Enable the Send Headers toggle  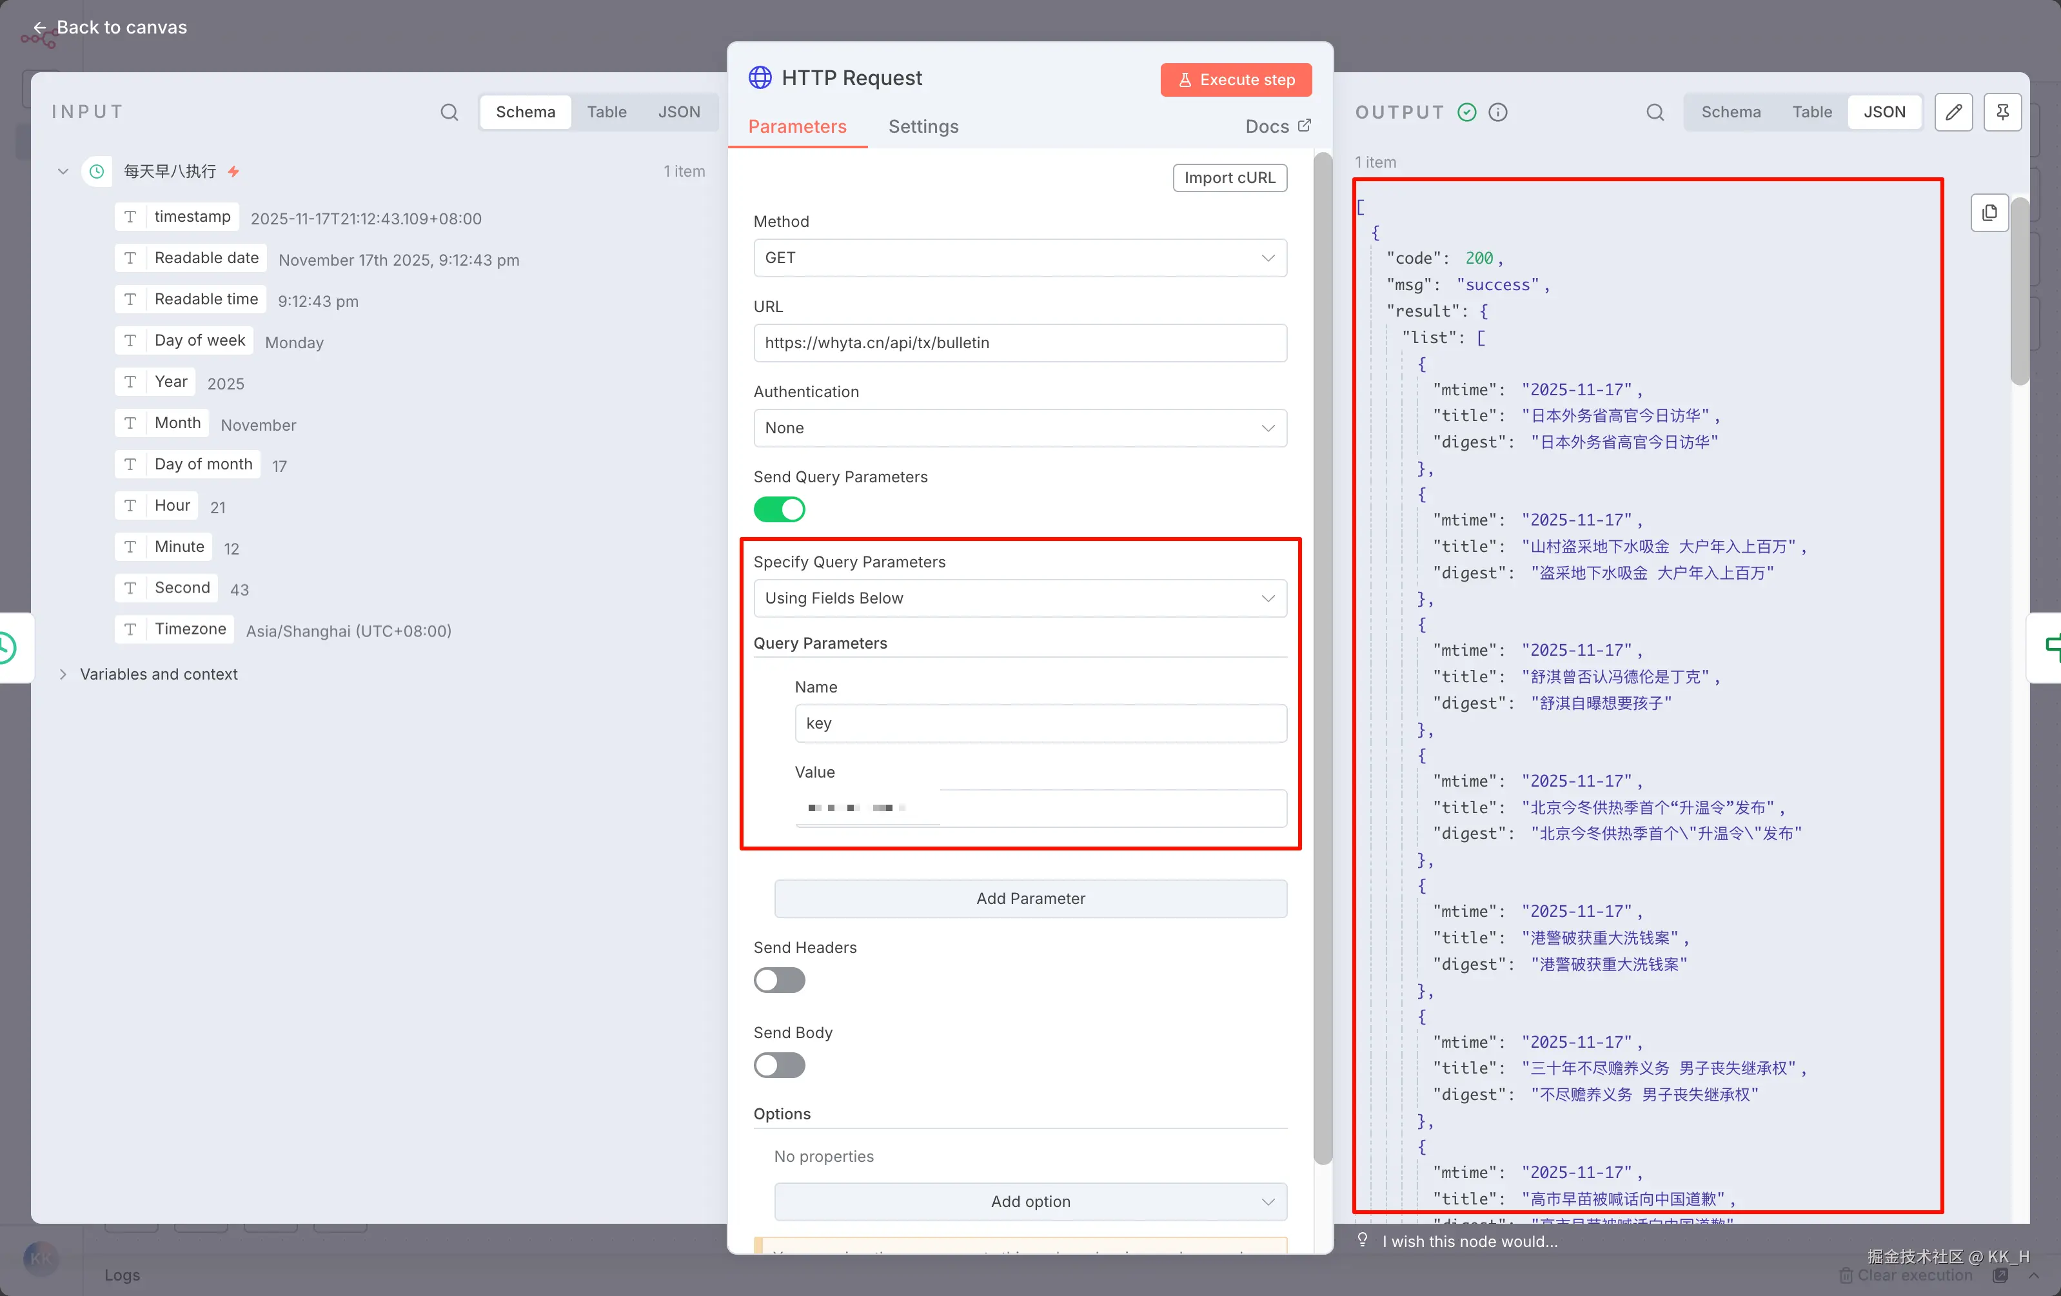tap(779, 980)
